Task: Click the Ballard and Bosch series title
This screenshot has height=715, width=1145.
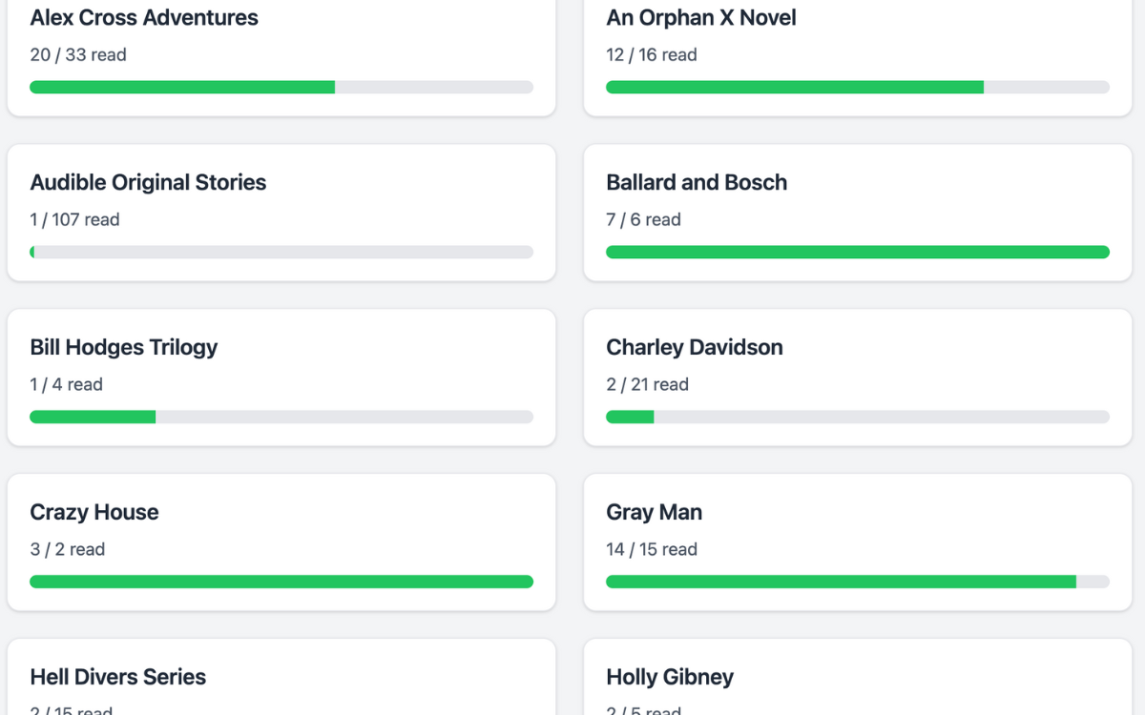Action: pyautogui.click(x=697, y=182)
